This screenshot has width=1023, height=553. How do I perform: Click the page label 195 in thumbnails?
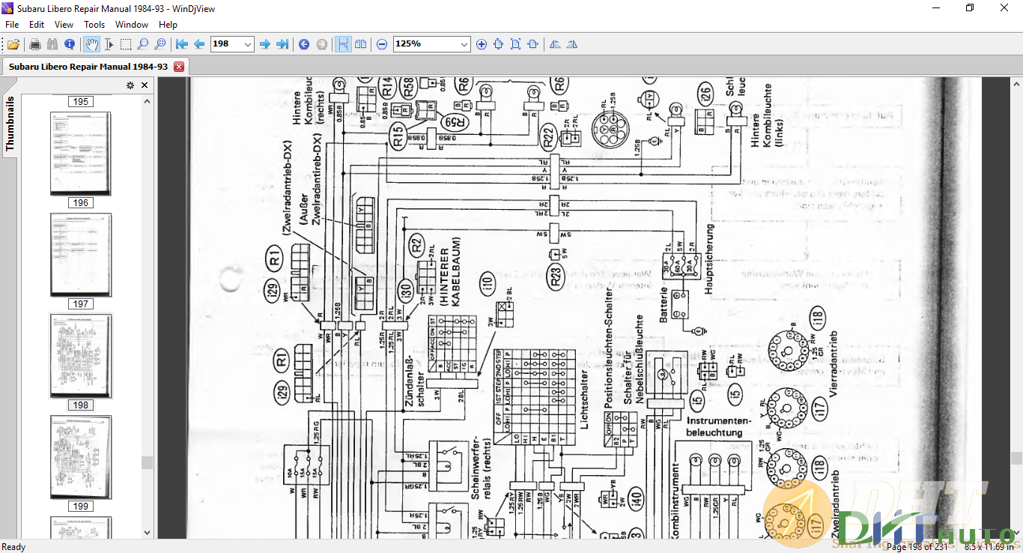pyautogui.click(x=81, y=102)
